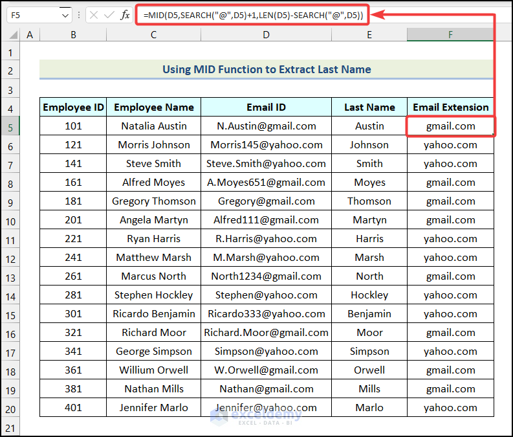The width and height of the screenshot is (513, 437).
Task: Select cell 'A.Moyes651@gmail.com'
Action: pos(267,183)
